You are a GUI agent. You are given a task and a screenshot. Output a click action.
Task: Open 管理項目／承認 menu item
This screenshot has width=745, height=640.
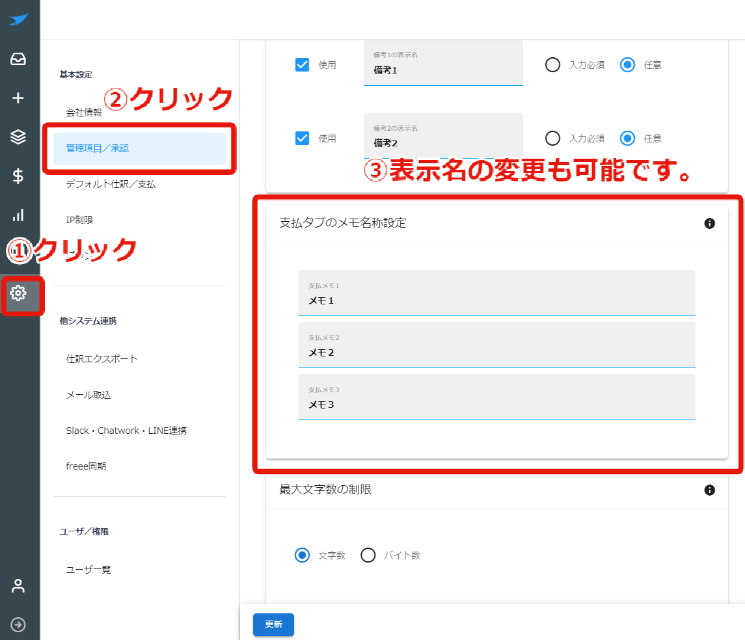[x=139, y=148]
